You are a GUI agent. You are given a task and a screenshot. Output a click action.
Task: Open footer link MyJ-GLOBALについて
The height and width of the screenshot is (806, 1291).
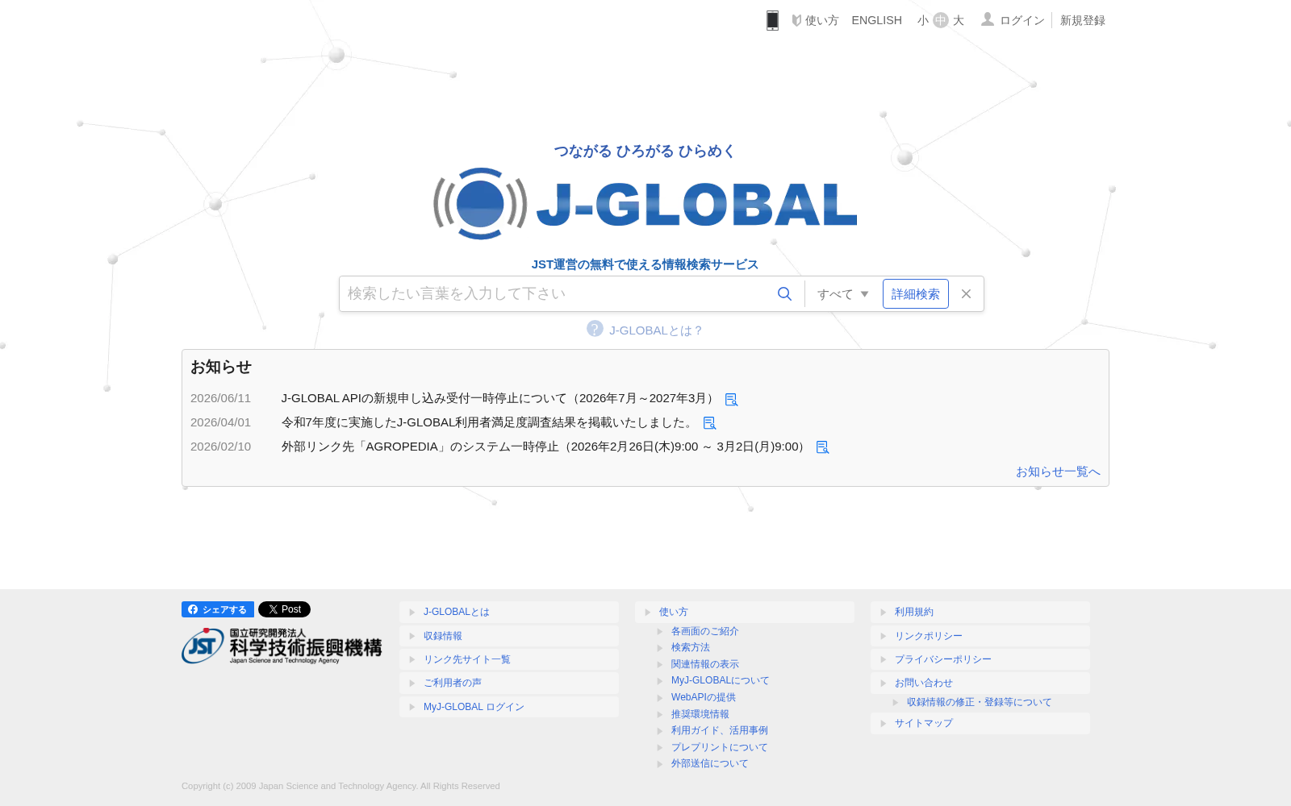720,680
